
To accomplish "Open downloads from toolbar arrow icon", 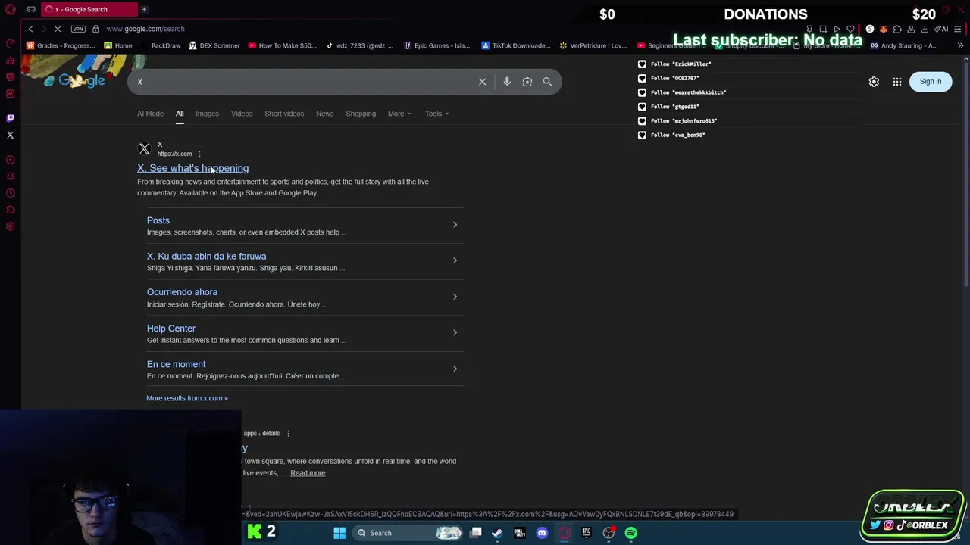I will (925, 29).
